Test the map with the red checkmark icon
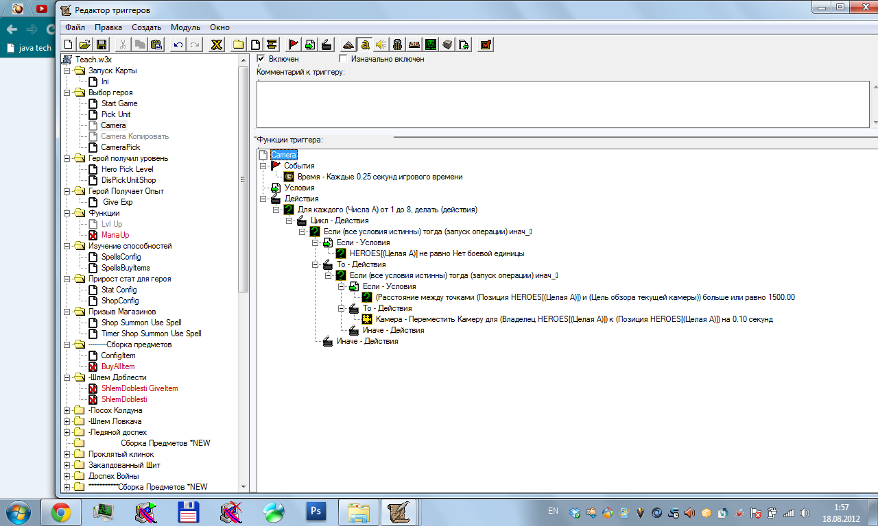The image size is (878, 526). point(486,45)
